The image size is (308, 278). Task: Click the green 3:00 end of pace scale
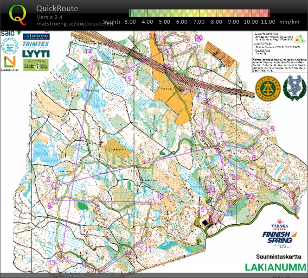pyautogui.click(x=131, y=13)
